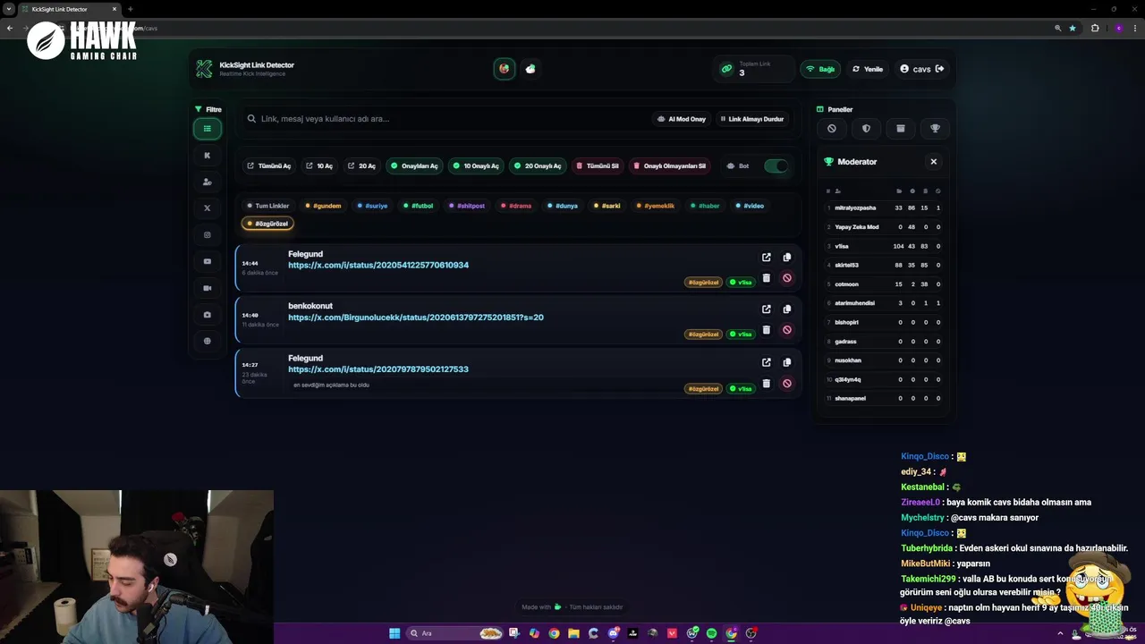Image resolution: width=1145 pixels, height=644 pixels.
Task: Open Spotify in the Windows taskbar
Action: tap(711, 633)
